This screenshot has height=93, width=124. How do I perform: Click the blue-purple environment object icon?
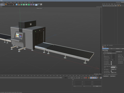coord(34,5)
